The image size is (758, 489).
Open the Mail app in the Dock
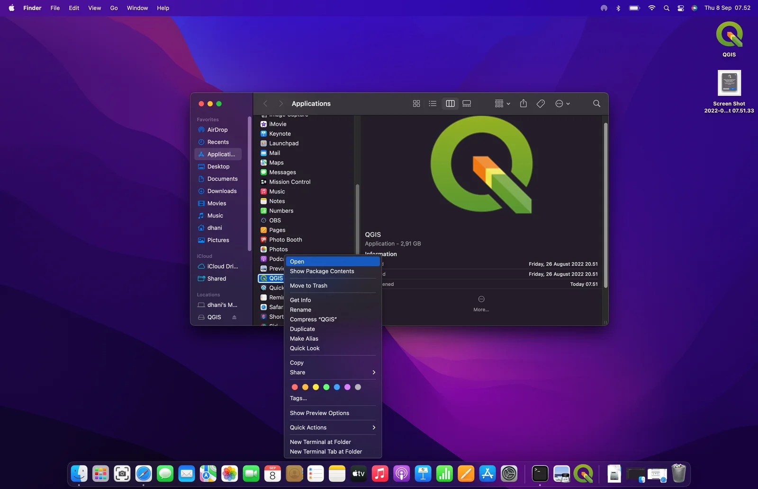tap(187, 473)
